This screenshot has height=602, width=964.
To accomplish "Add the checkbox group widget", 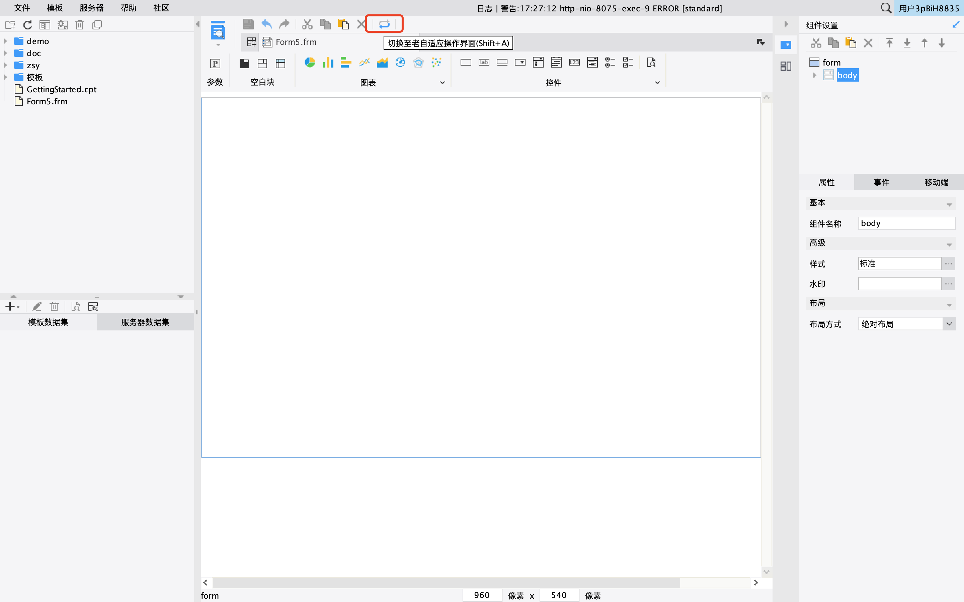I will pos(628,63).
